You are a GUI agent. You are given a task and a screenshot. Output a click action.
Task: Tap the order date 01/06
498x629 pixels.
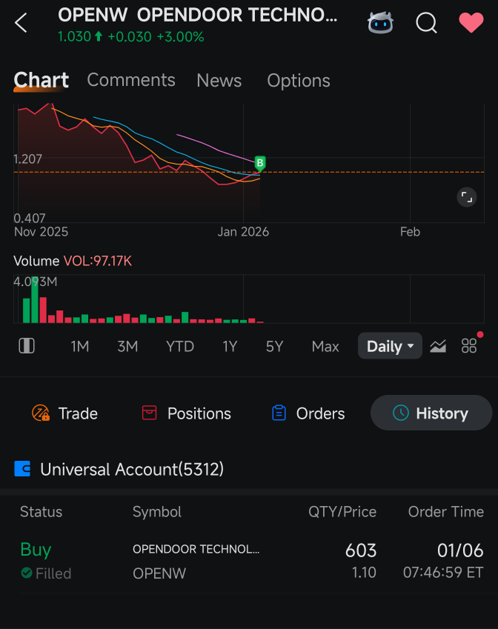point(460,550)
